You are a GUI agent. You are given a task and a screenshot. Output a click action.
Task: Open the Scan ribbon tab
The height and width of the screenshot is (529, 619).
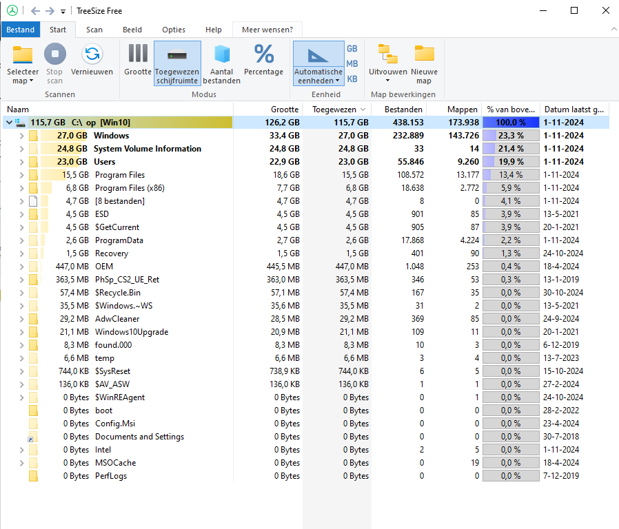(x=94, y=30)
